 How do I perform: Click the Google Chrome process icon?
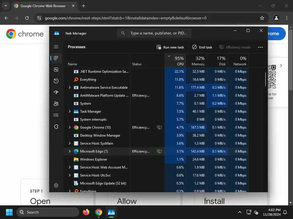pyautogui.click(x=76, y=127)
